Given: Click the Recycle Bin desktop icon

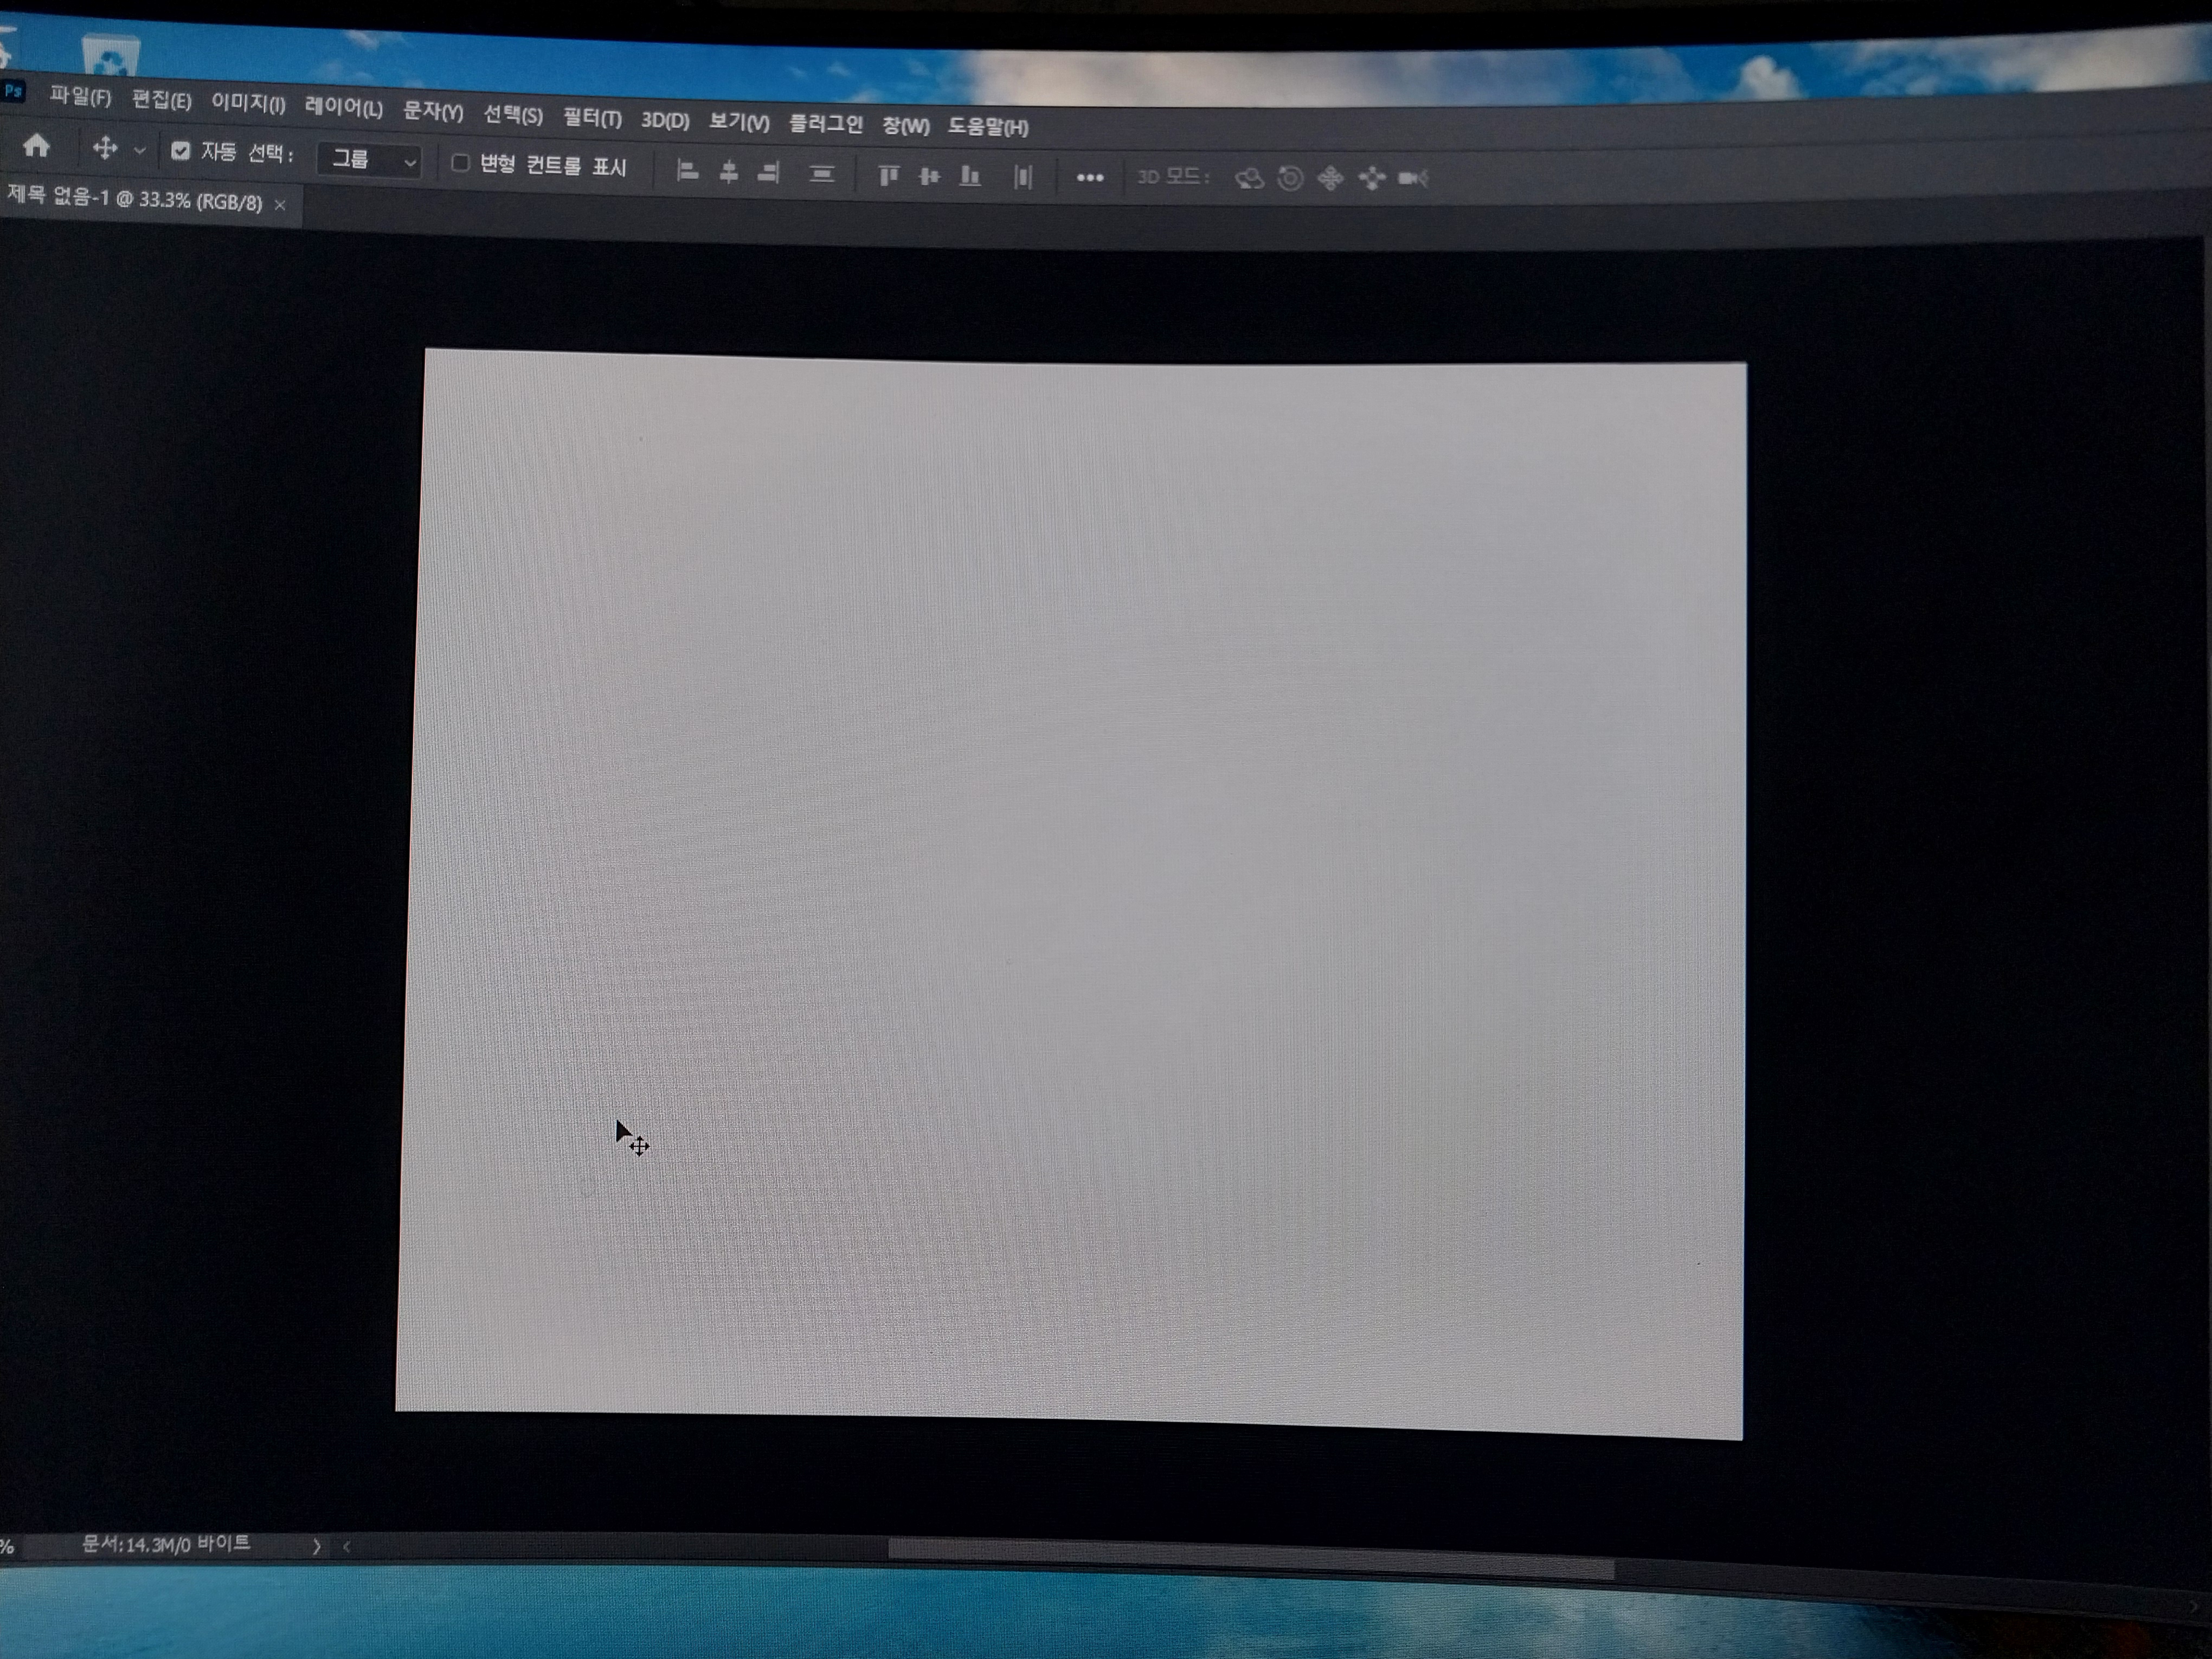Looking at the screenshot, I should (110, 55).
